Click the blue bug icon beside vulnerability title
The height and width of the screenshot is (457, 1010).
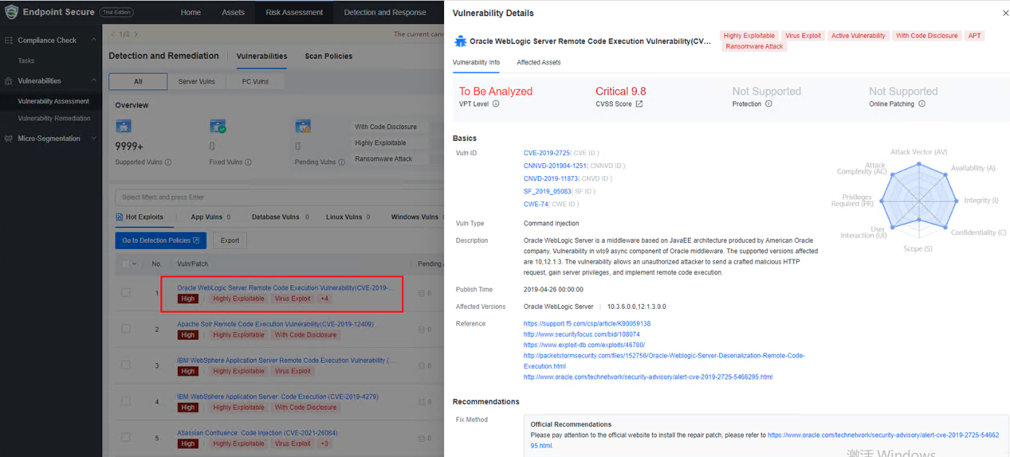tap(460, 41)
